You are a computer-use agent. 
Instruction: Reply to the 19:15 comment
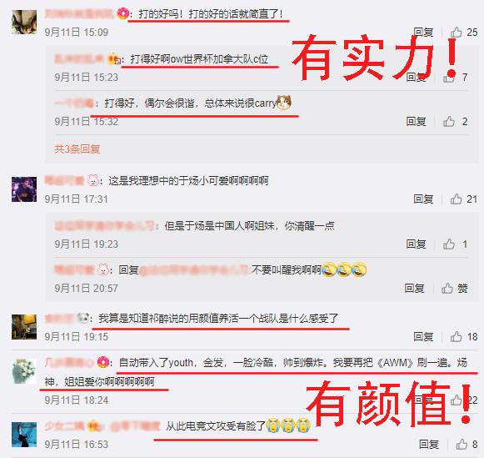click(423, 336)
